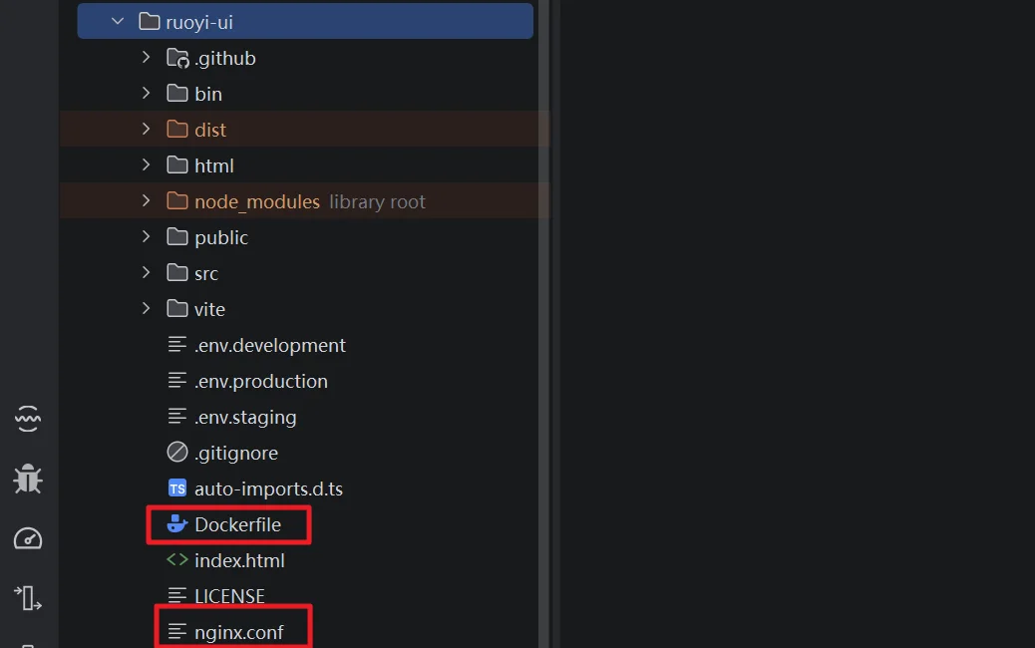This screenshot has height=648, width=1035.
Task: Open the sidebar icon below the Profiler
Action: [28, 598]
